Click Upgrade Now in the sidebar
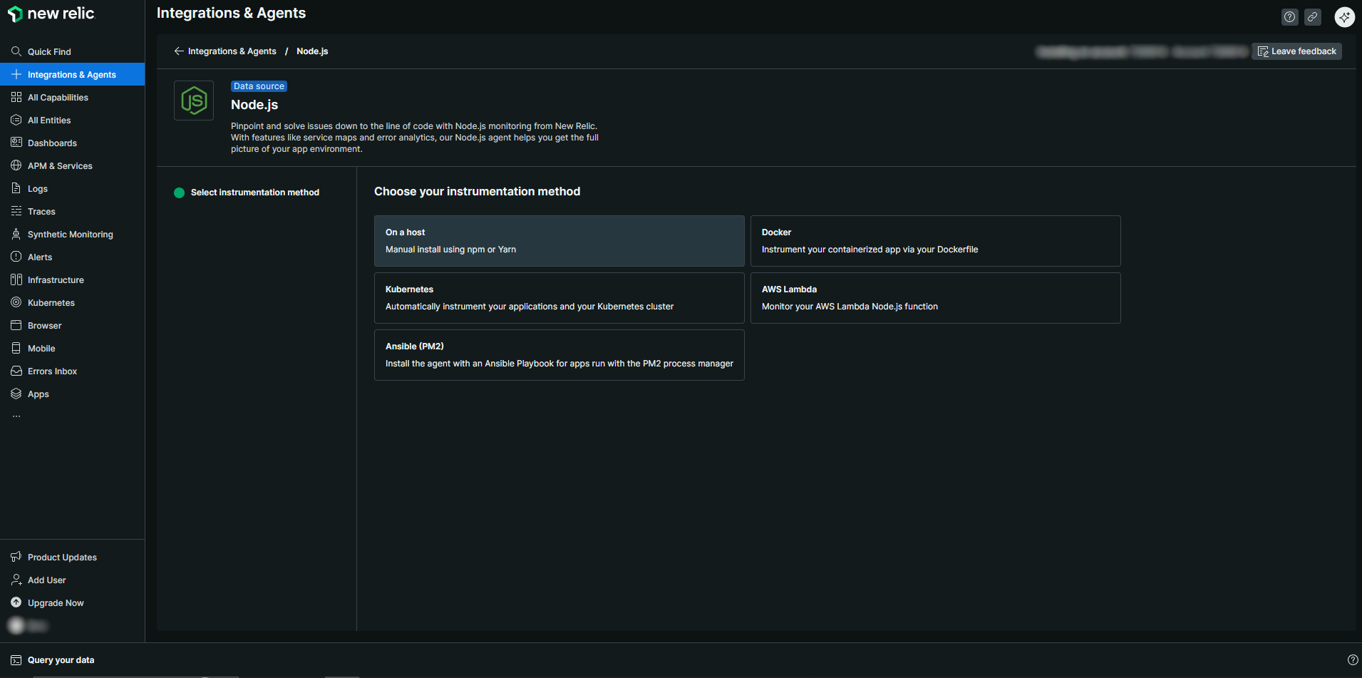 point(56,603)
